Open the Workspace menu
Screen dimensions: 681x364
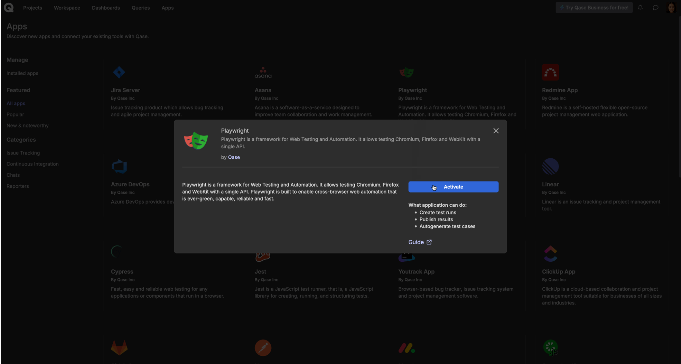pos(67,7)
